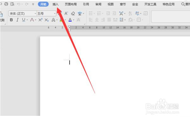190x119 pixels.
Task: Click the borders grid icon
Action: tap(139, 20)
